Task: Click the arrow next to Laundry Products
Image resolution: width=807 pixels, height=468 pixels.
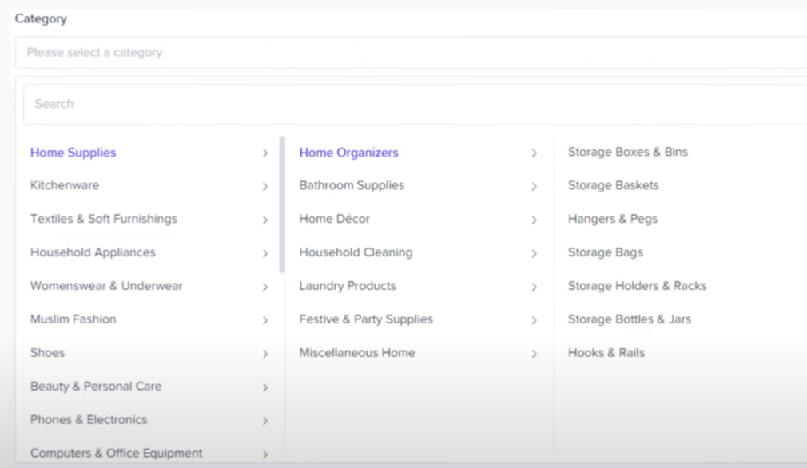Action: [x=535, y=287]
